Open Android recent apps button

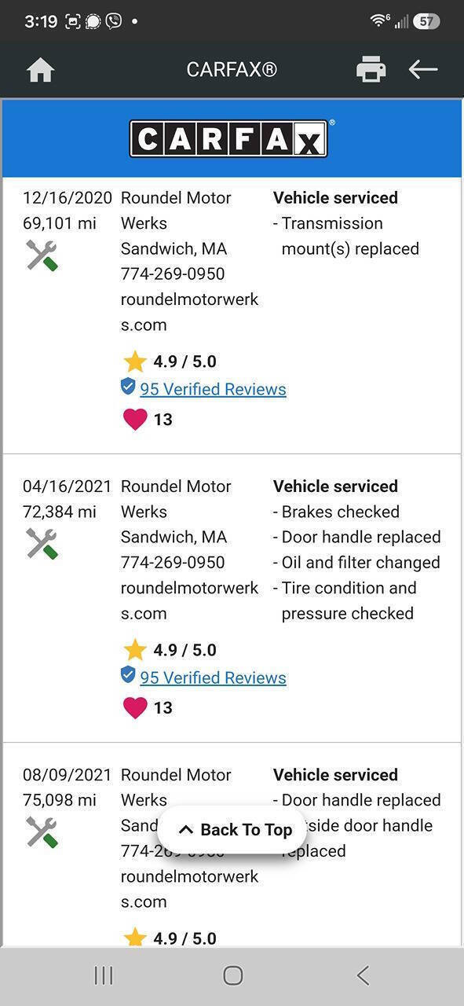tap(103, 975)
